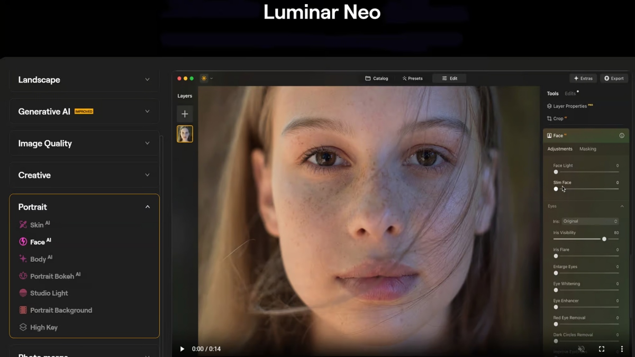Switch to the Masking tab
Image resolution: width=635 pixels, height=357 pixels.
click(587, 149)
